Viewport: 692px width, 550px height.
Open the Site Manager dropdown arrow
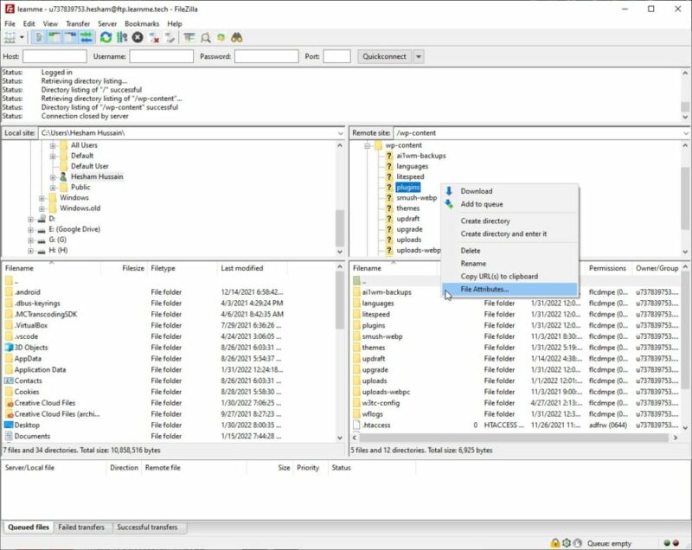click(x=22, y=37)
